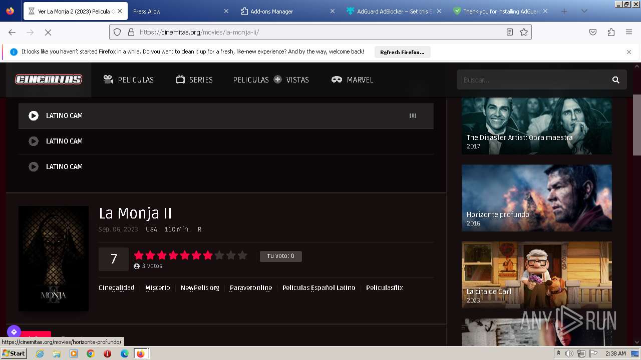This screenshot has width=641, height=360.
Task: Open media player icon in taskbar
Action: tap(74, 353)
